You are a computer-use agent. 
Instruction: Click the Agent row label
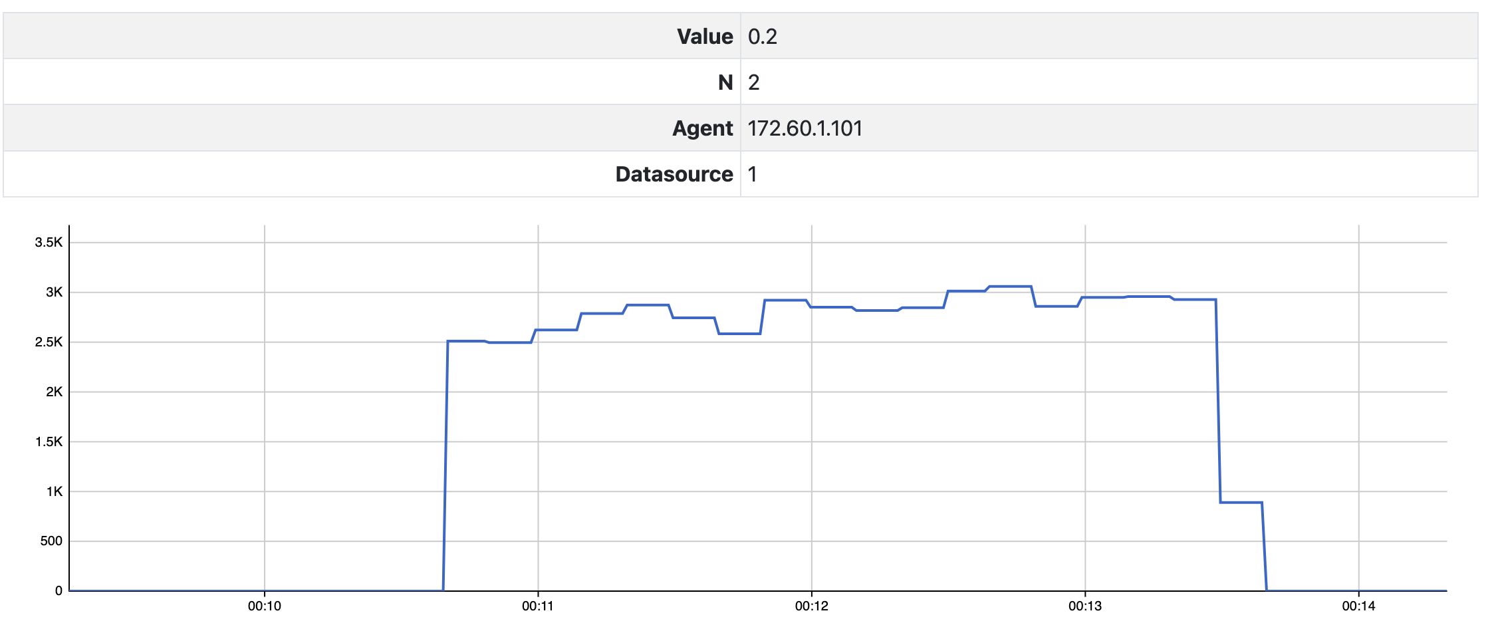tap(702, 128)
